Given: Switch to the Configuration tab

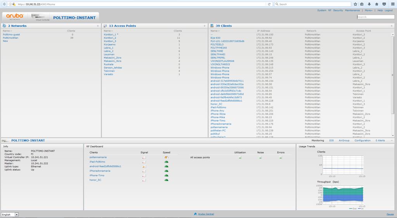Looking at the screenshot, I should coord(362,140).
